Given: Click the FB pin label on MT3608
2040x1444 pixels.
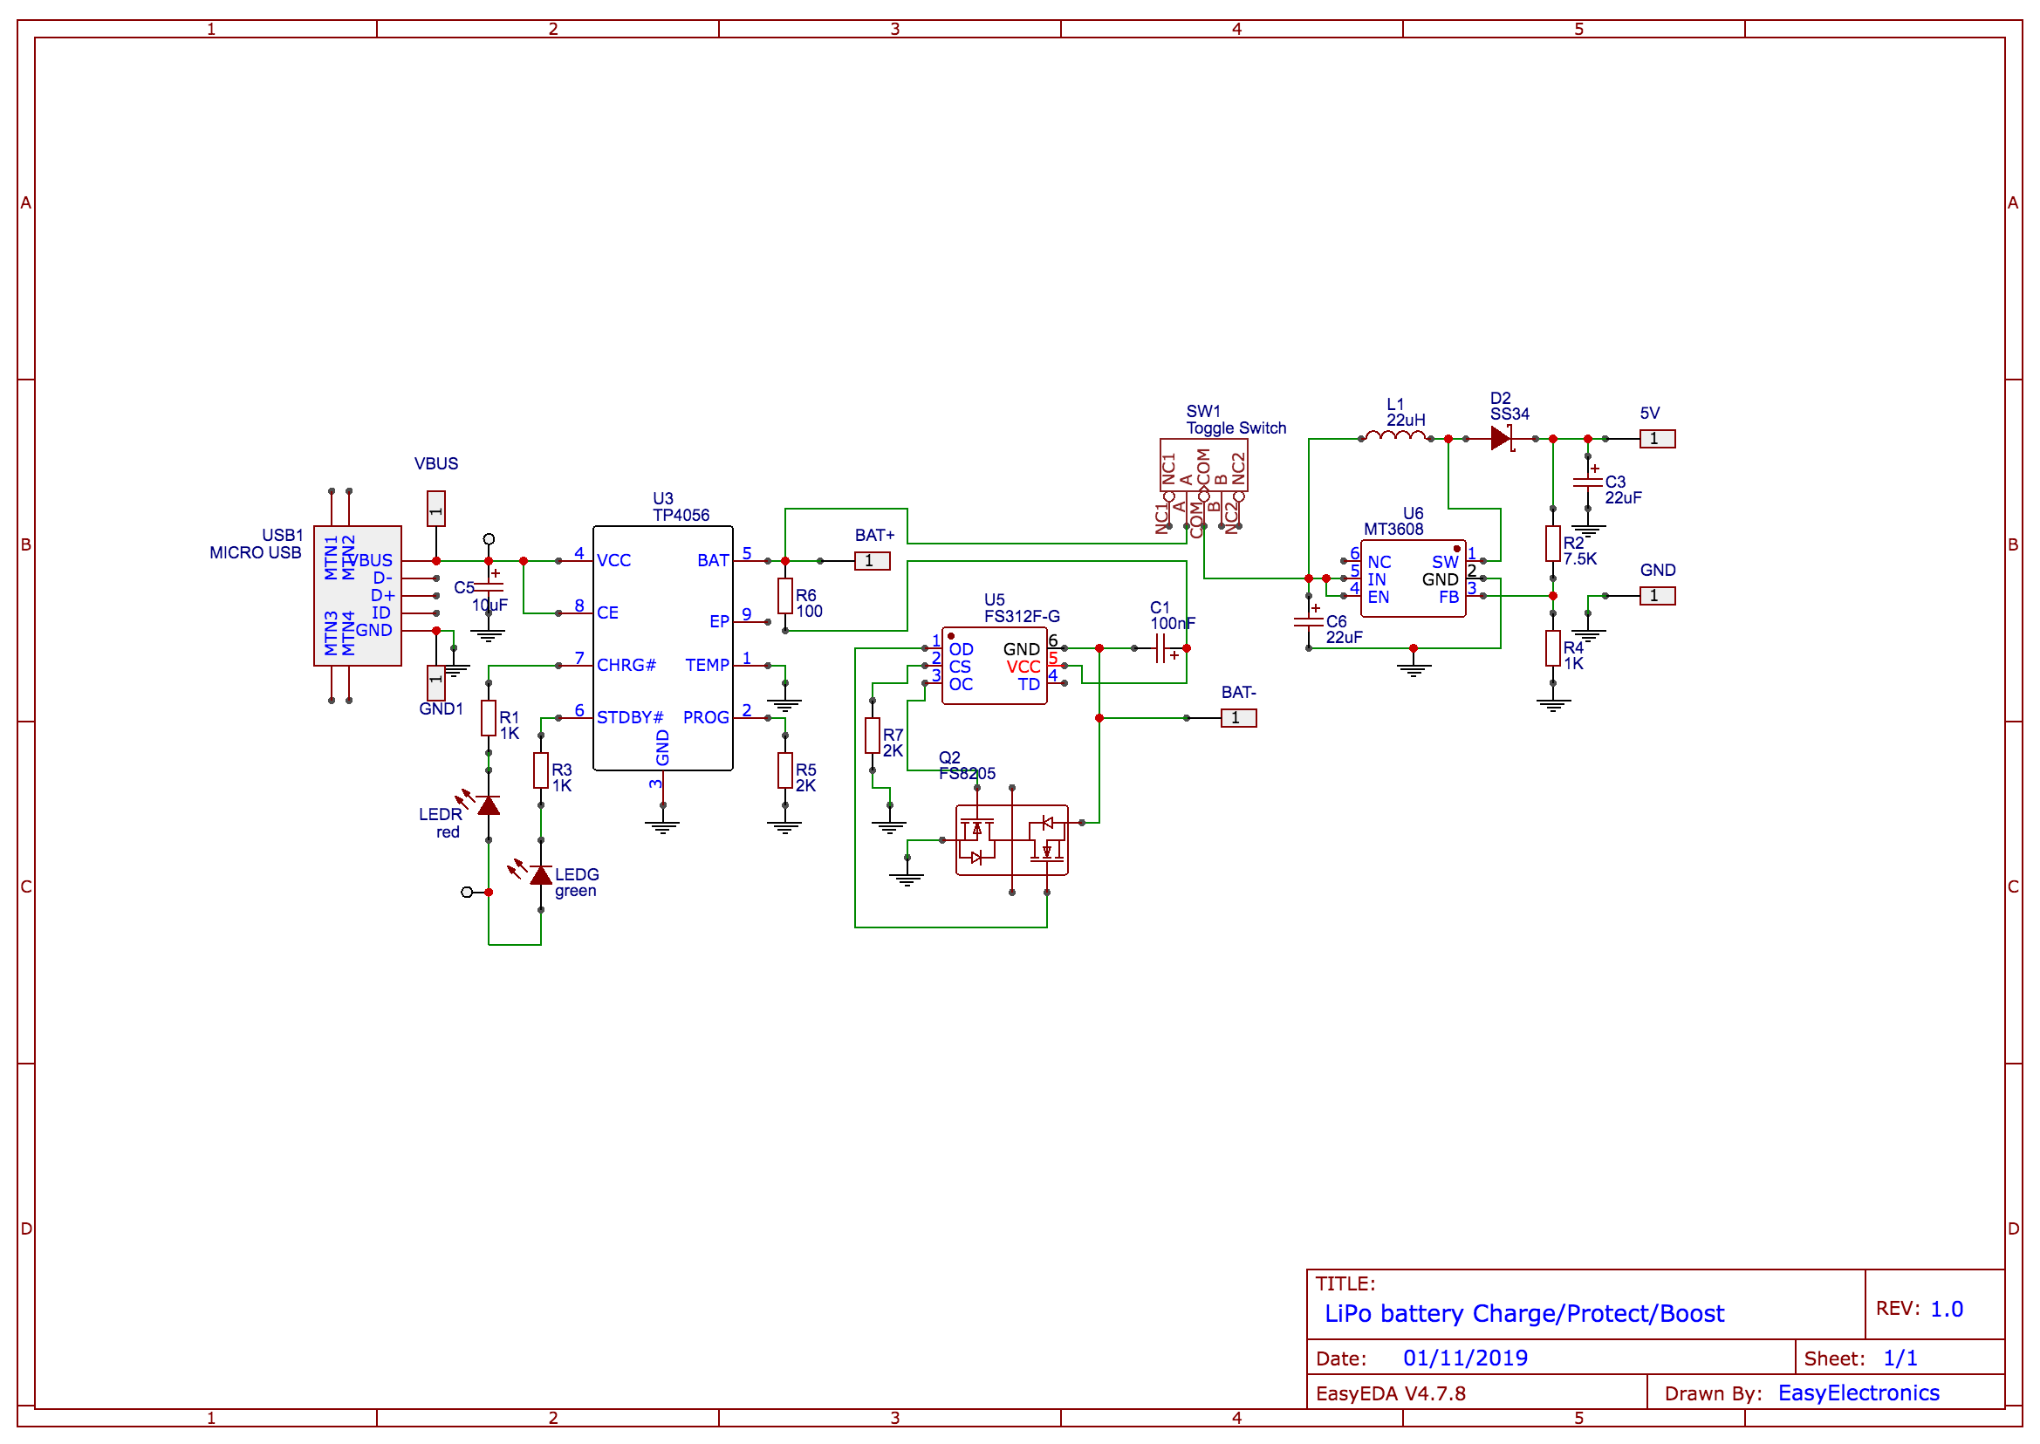Looking at the screenshot, I should 1448,598.
